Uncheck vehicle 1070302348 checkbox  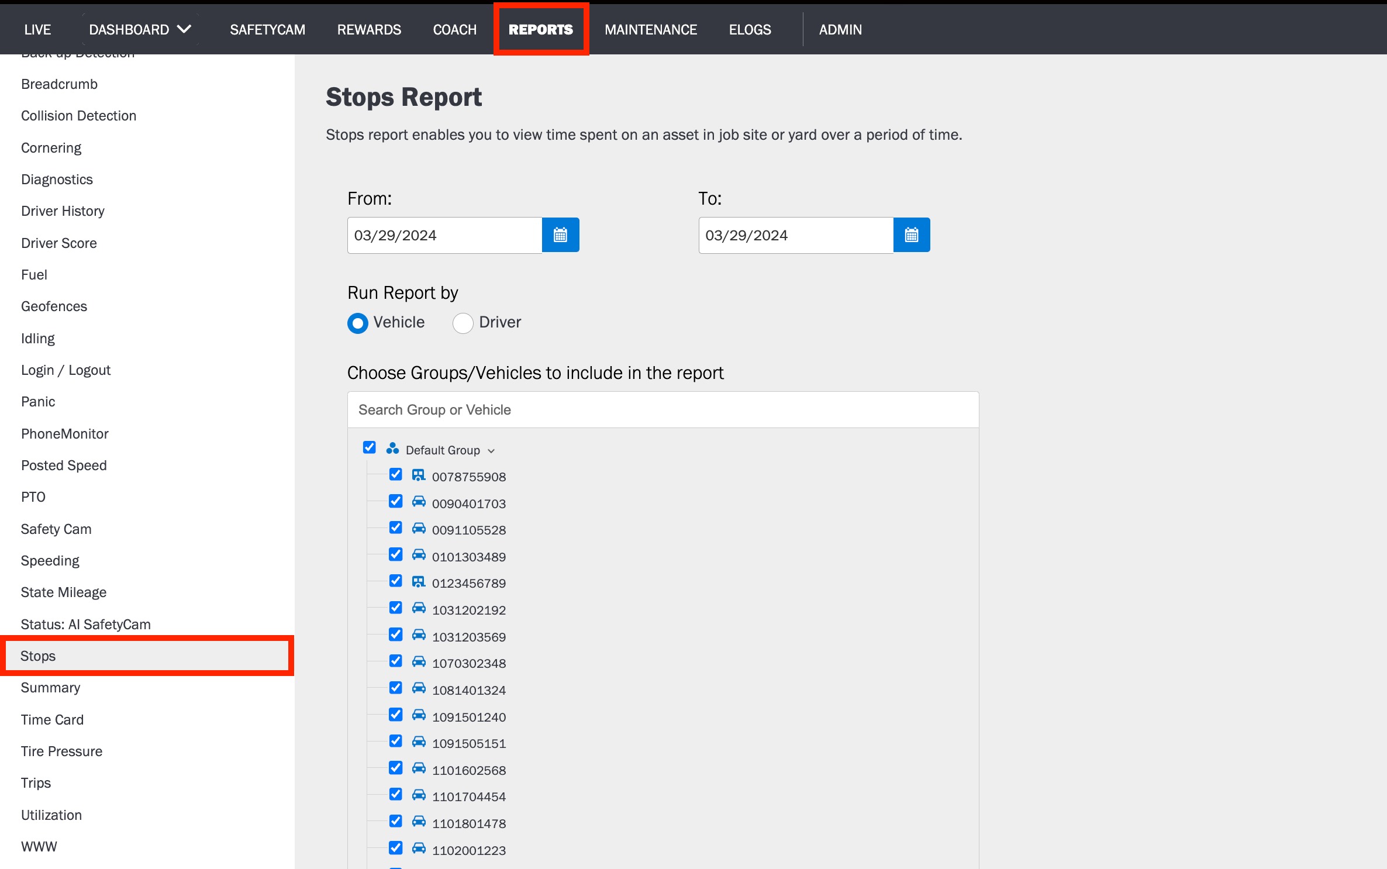coord(396,661)
